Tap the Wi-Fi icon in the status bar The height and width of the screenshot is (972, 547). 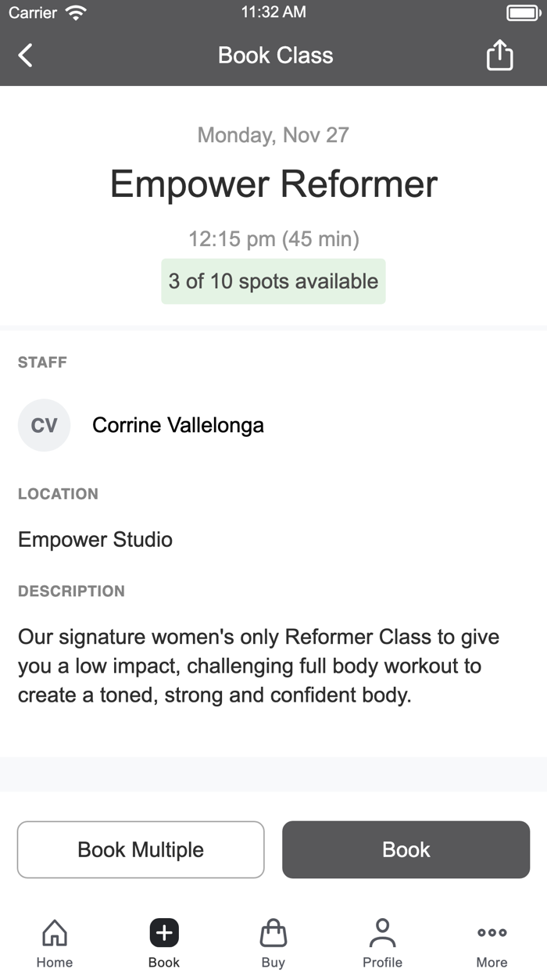[72, 12]
